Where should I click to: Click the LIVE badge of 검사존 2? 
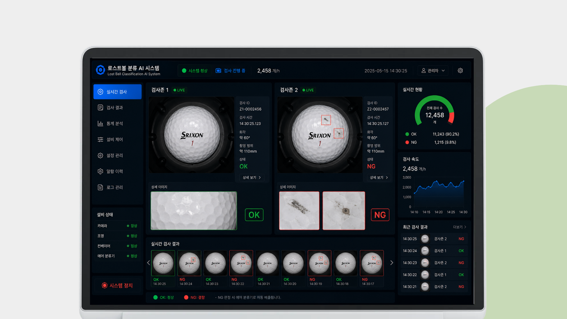coord(308,90)
